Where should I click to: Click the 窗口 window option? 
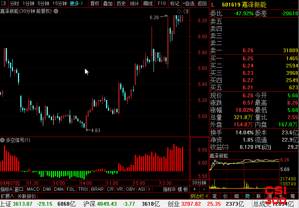[19, 189]
